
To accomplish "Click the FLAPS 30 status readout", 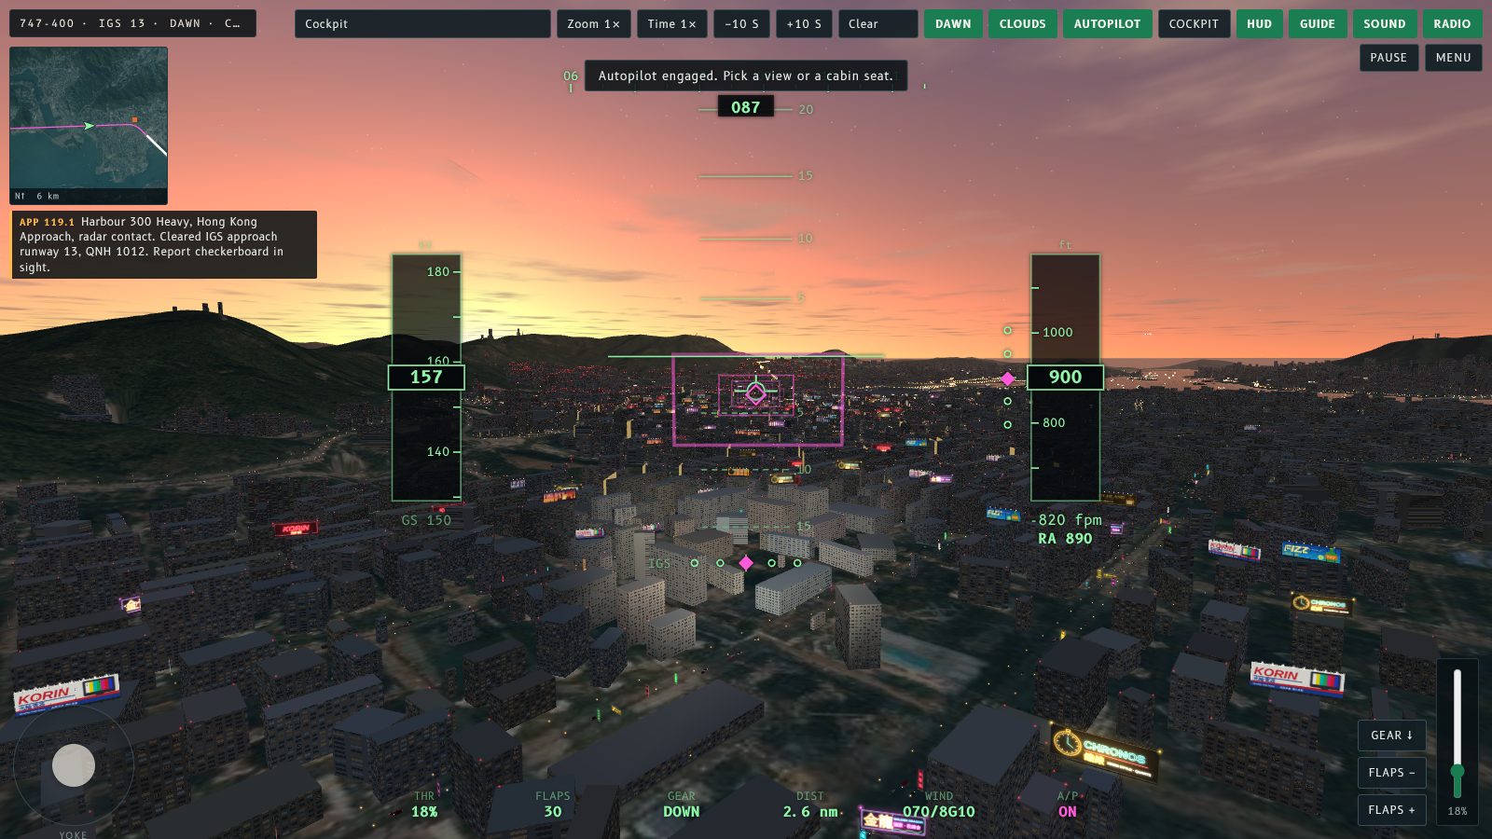I will (553, 804).
